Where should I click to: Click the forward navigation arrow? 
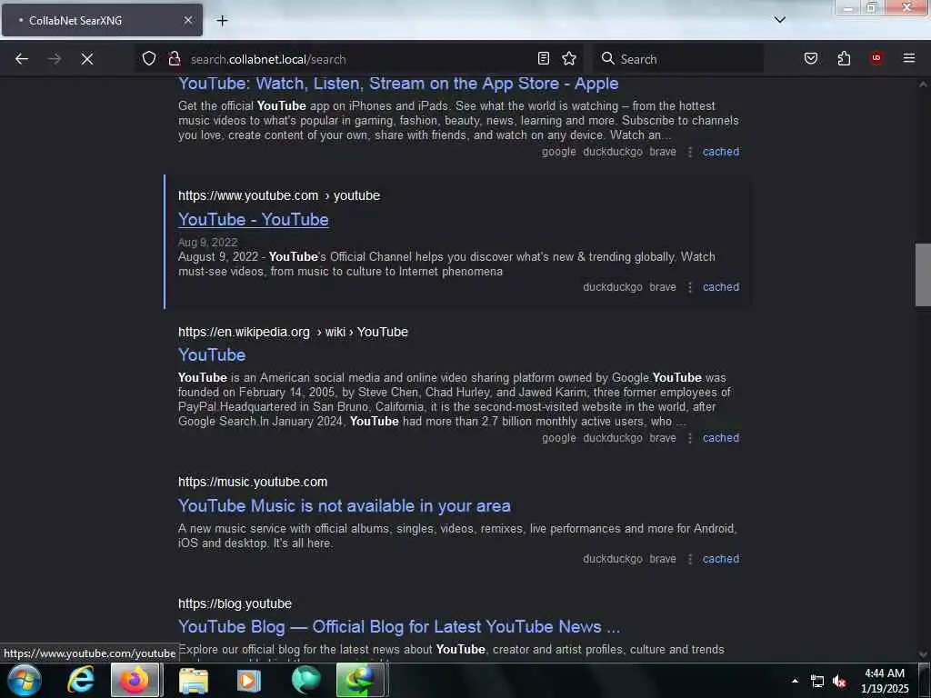55,59
